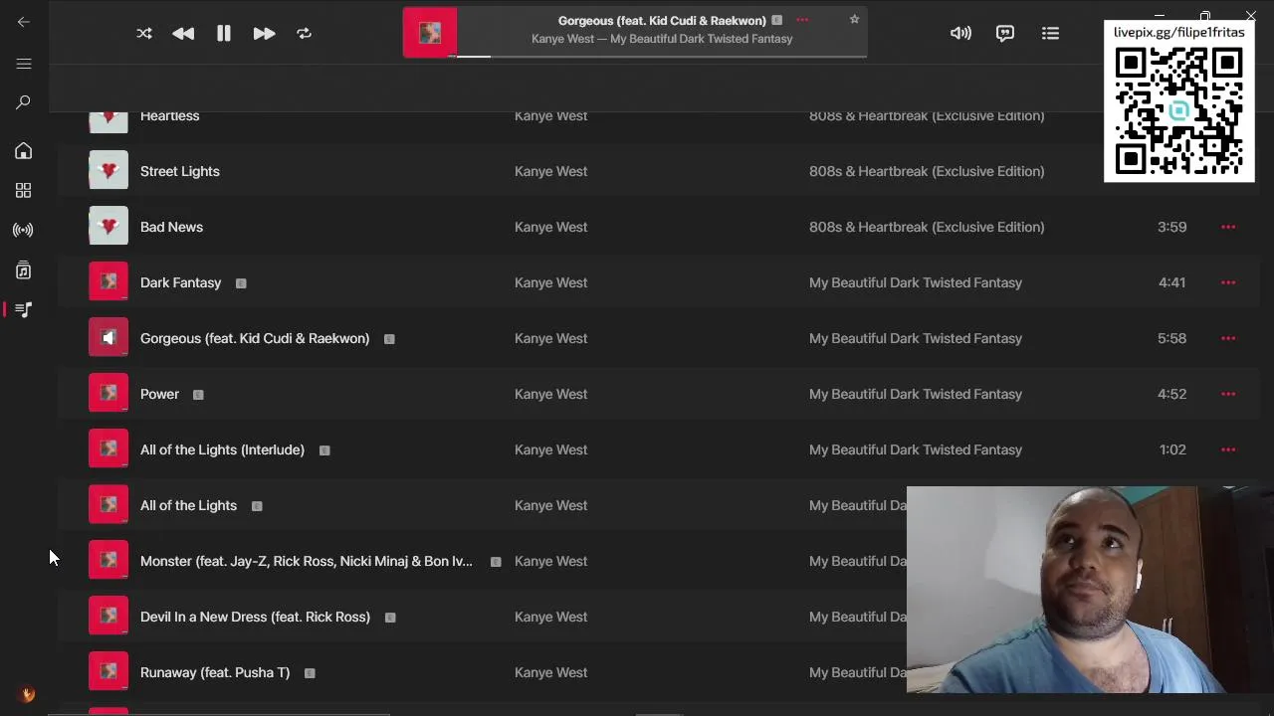Open the Browse grid icon
The width and height of the screenshot is (1274, 716).
pos(24,190)
